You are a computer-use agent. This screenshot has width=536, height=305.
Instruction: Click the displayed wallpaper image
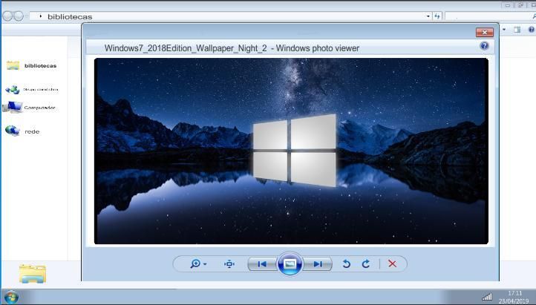click(290, 151)
